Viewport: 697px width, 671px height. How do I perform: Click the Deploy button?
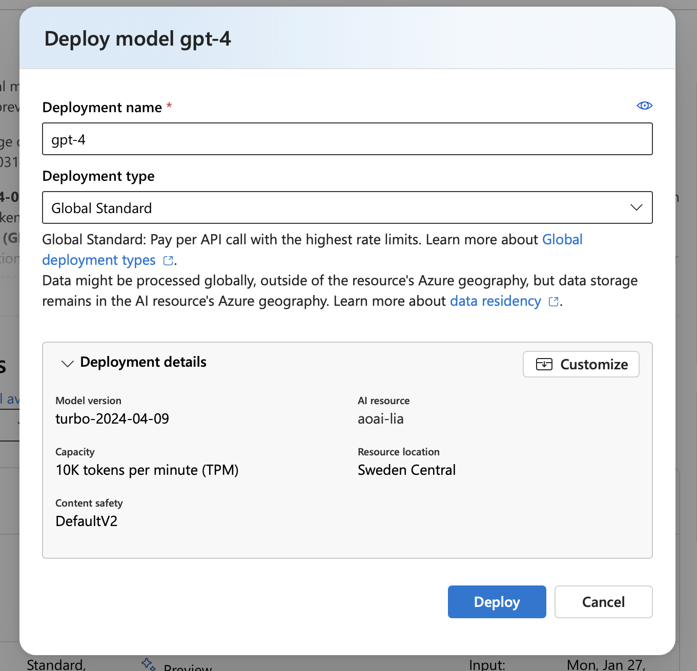point(497,602)
